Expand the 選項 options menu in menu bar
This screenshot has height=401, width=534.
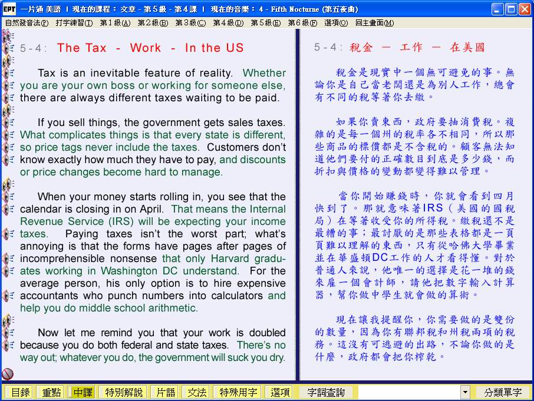[x=336, y=23]
